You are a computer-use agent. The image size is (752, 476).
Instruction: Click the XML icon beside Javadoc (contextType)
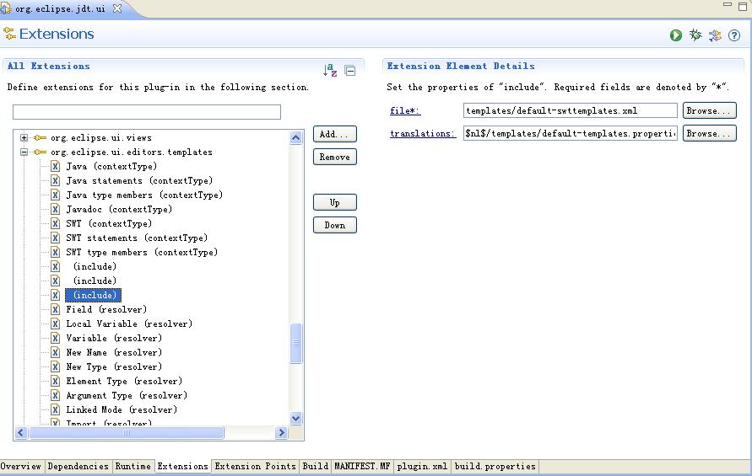[56, 209]
